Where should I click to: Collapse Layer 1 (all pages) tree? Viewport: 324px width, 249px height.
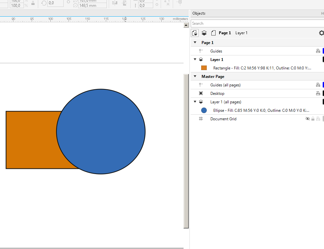click(x=195, y=102)
